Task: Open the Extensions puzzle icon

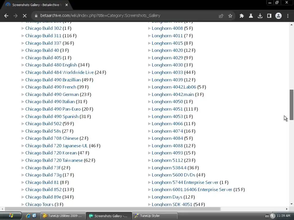Action: [x=242, y=16]
